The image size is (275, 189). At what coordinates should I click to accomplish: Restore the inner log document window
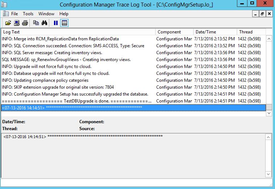click(263, 14)
